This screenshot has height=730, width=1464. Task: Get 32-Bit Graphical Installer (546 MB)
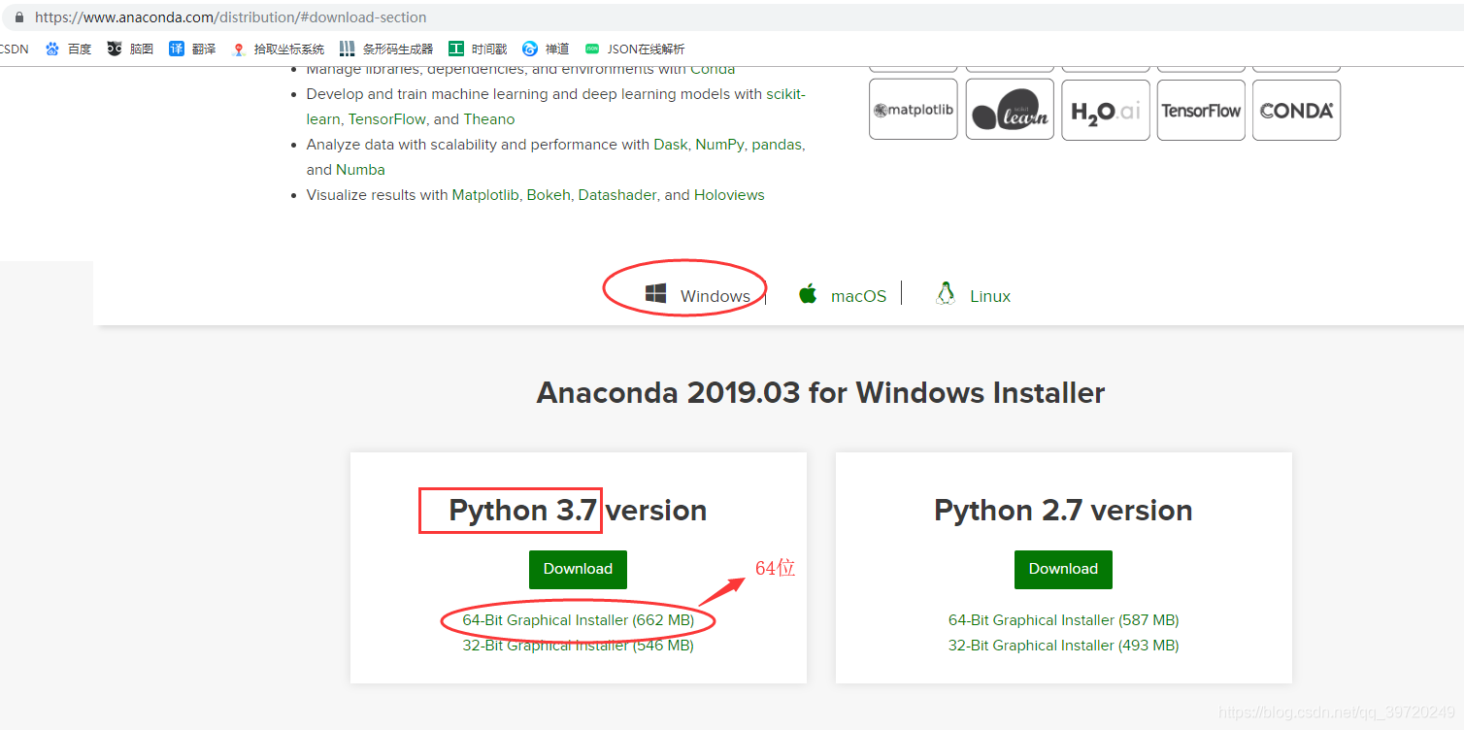[x=578, y=646]
